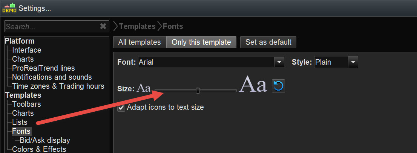
Task: Click the font size slider handle
Action: (x=198, y=90)
